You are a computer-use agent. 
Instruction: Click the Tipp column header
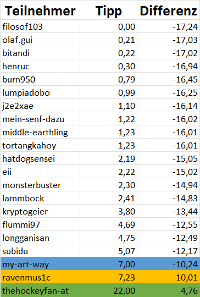click(108, 10)
